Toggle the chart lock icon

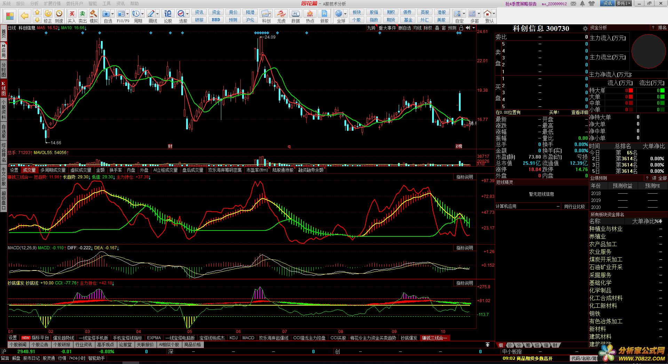click(x=461, y=28)
